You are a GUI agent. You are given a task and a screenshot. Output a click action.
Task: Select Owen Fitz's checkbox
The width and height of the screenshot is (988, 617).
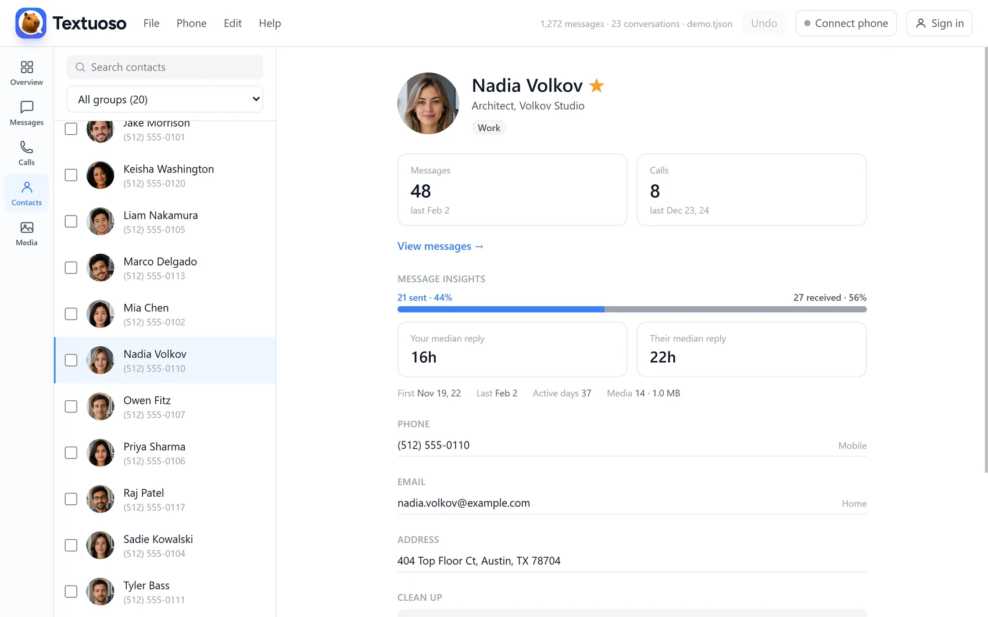pos(71,407)
